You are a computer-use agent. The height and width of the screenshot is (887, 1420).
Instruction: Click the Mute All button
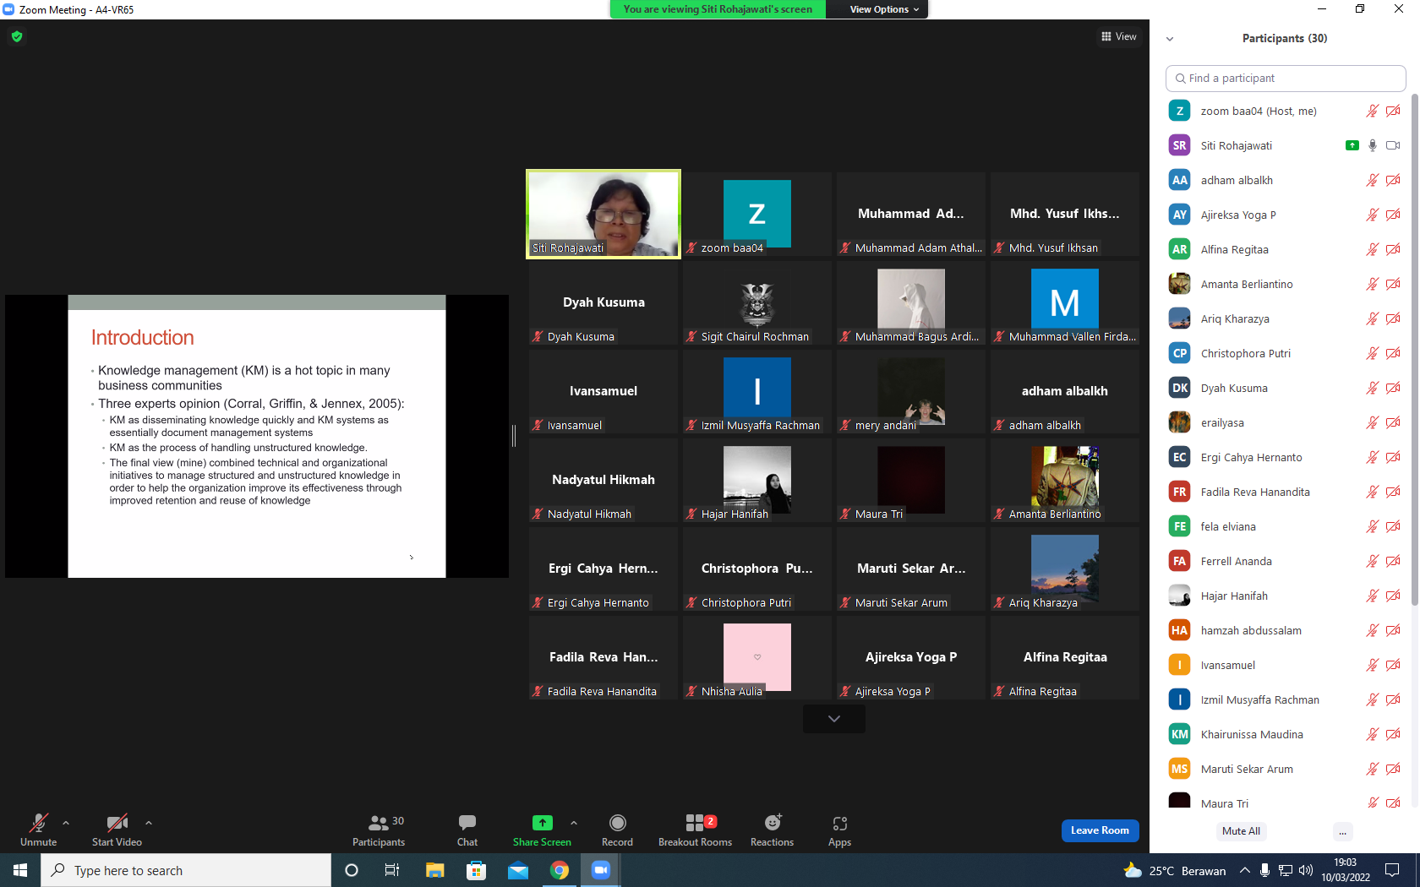[x=1241, y=831]
